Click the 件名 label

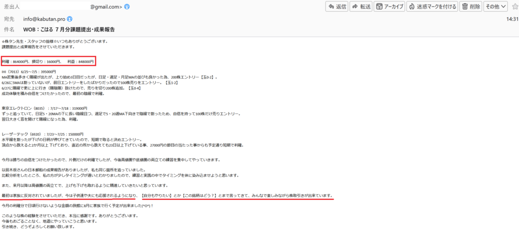(9, 29)
